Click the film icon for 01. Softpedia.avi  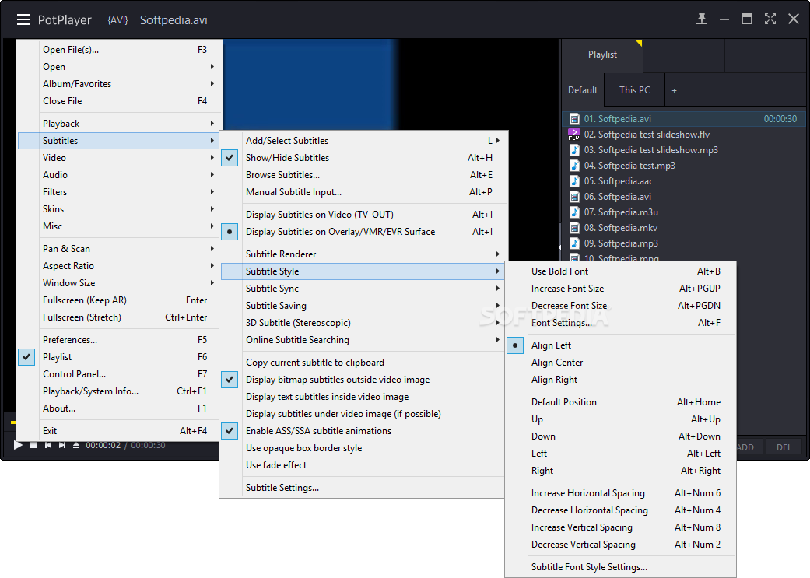(574, 119)
